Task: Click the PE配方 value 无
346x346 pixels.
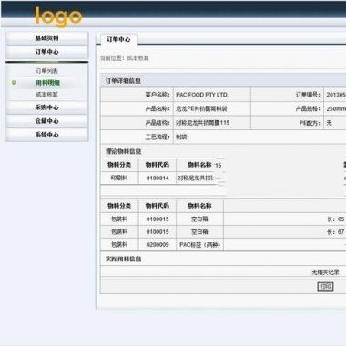Action: (x=329, y=123)
